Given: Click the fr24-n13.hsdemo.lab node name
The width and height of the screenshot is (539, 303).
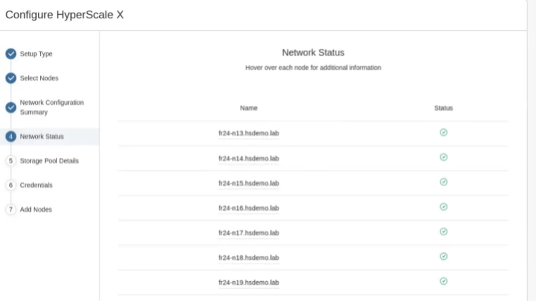Looking at the screenshot, I should (x=248, y=133).
